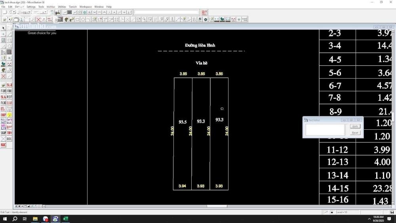Click inside the Text Editor text field
Image resolution: width=396 pixels, height=223 pixels.
(x=325, y=130)
